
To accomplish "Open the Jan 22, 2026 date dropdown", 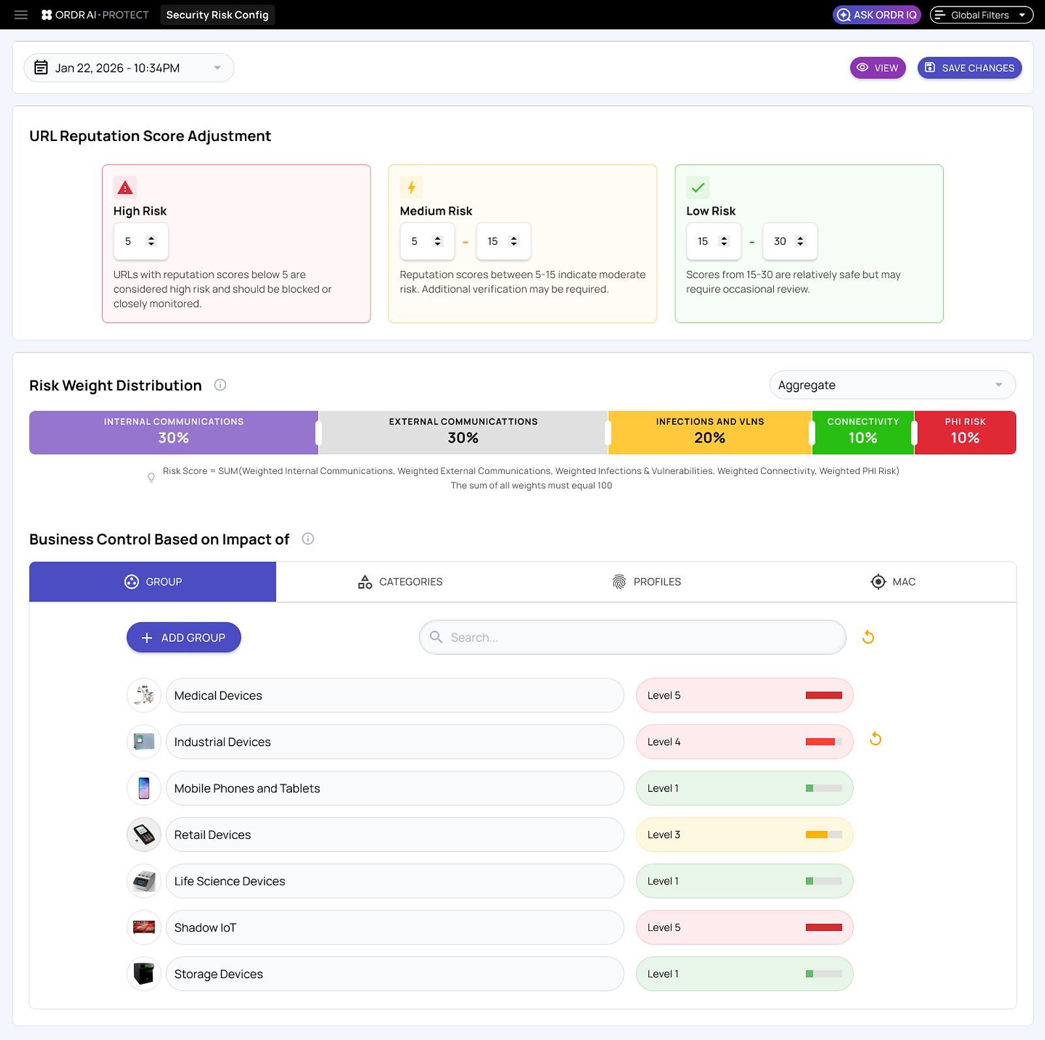I will tap(129, 68).
